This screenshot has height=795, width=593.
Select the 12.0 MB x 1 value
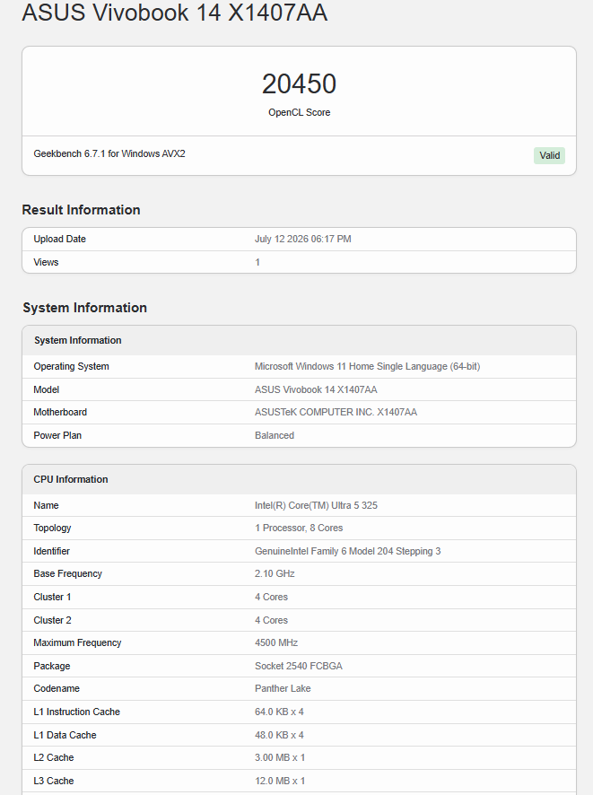(280, 781)
